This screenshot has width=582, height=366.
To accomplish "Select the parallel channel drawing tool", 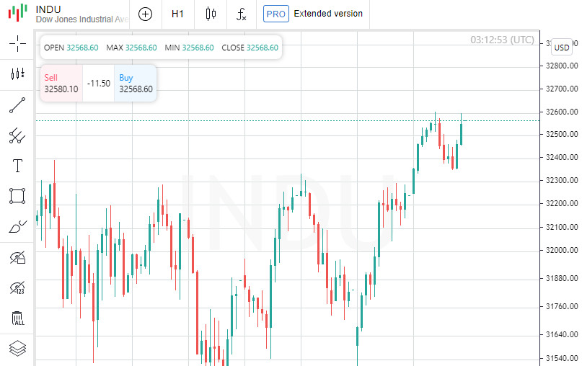I will 17,135.
